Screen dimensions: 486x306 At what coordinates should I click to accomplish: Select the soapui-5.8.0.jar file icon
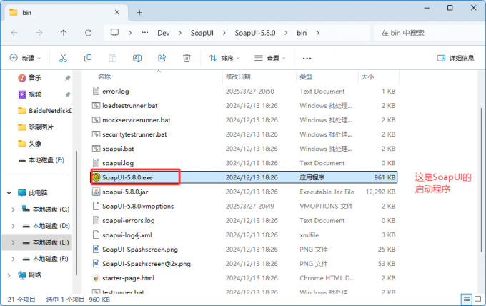point(96,192)
